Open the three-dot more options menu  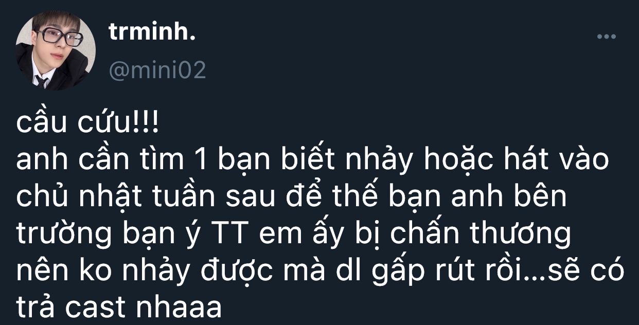pyautogui.click(x=606, y=37)
